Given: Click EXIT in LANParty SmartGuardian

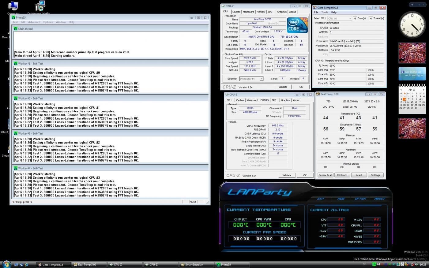Looking at the screenshot, I should [x=321, y=199].
